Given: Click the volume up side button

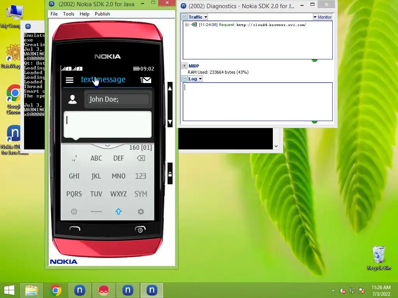Looking at the screenshot, I should click(x=170, y=88).
